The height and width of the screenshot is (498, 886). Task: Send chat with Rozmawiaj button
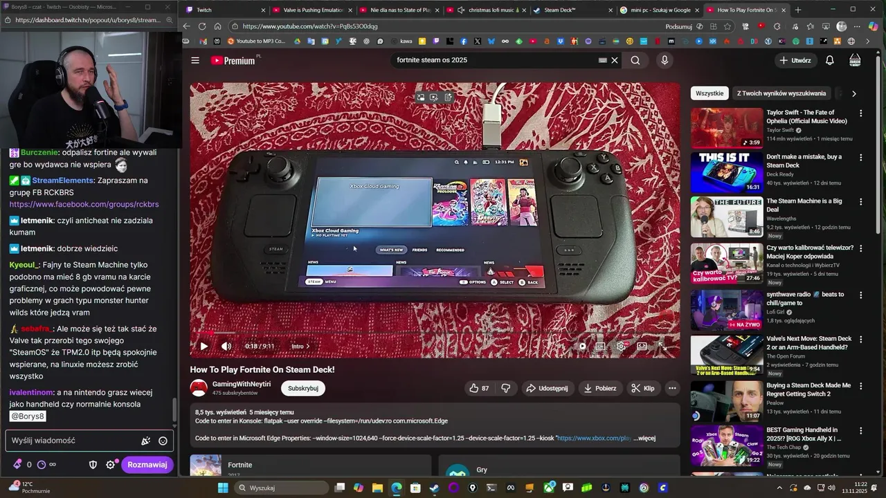[147, 465]
